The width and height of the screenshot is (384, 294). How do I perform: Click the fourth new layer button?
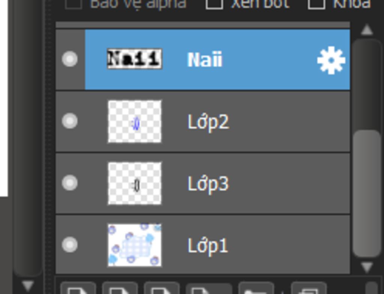(209, 288)
